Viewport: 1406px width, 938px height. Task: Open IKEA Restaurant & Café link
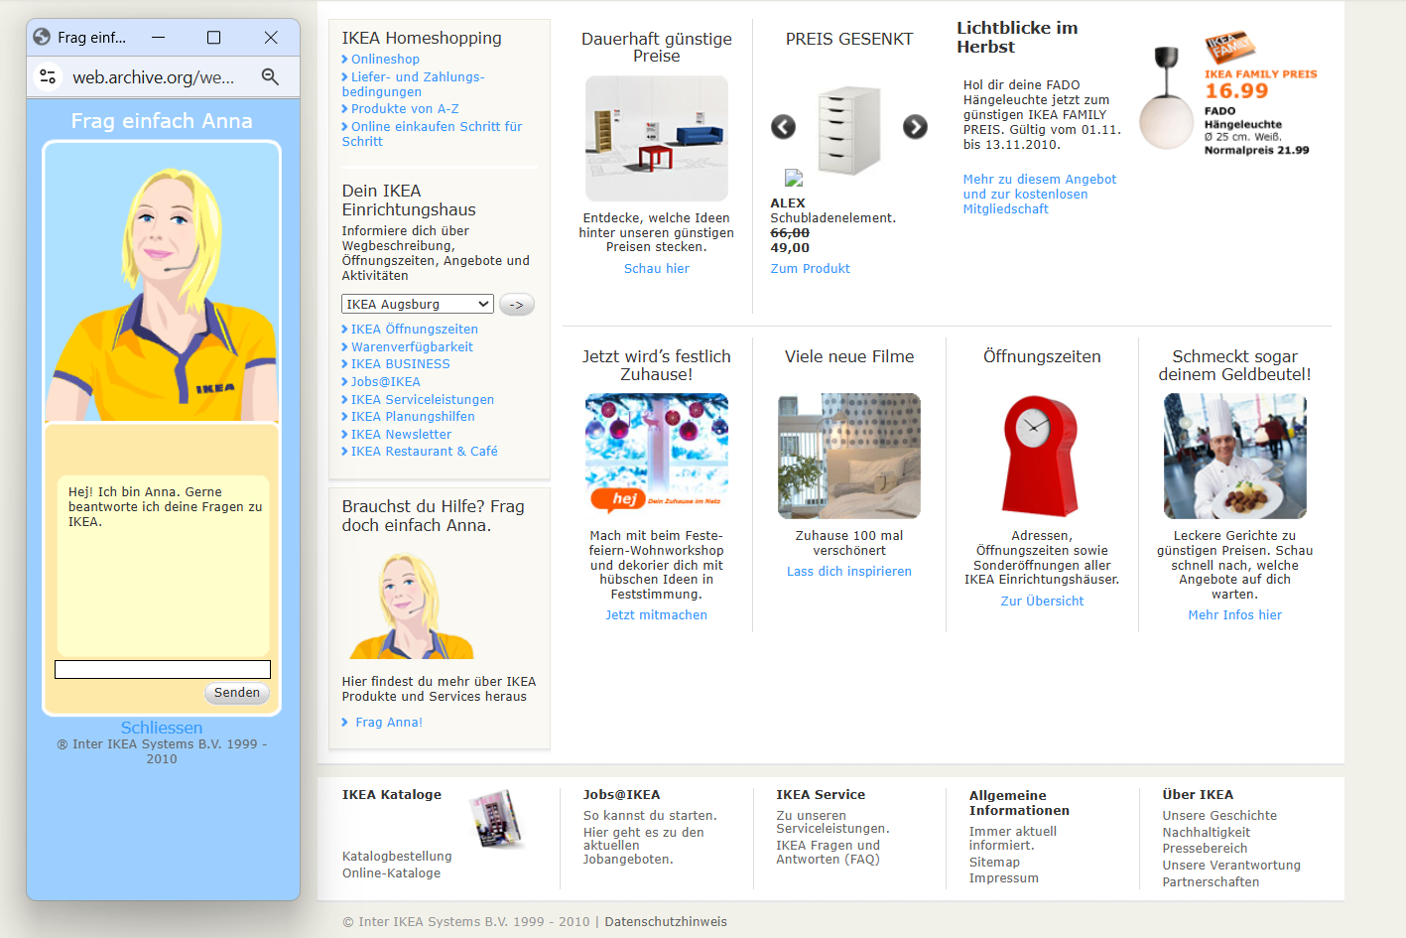pos(425,452)
